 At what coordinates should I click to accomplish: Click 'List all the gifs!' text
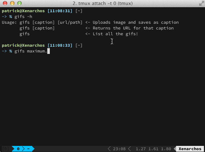[115, 34]
